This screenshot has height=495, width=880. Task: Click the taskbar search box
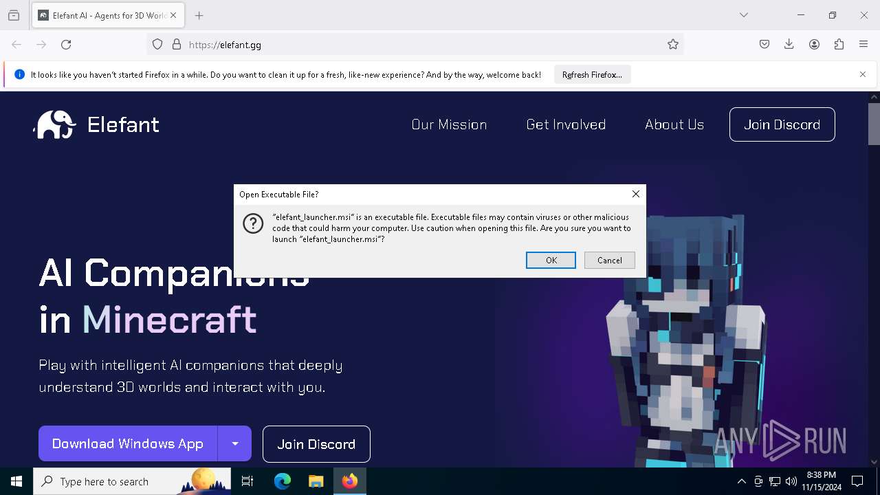pyautogui.click(x=132, y=481)
